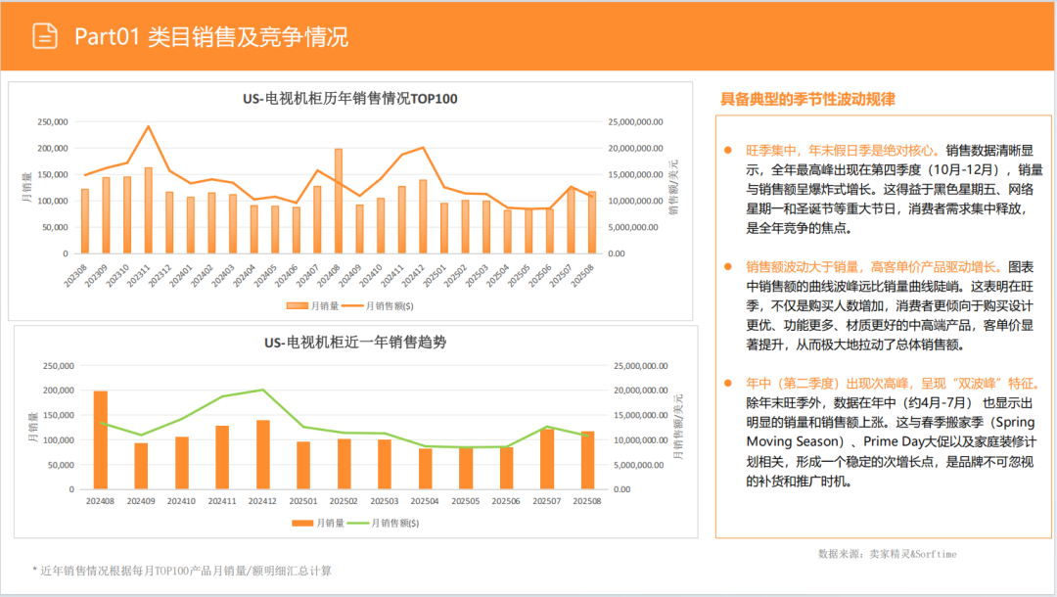Click the green 月销售额 legend icon below bottom chart

tap(358, 524)
